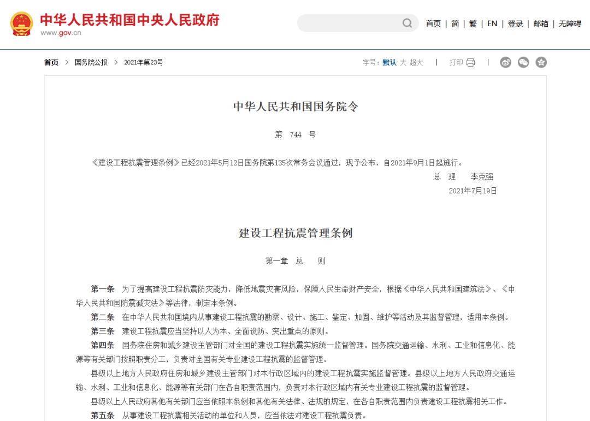Click the magnifier icon to search
The height and width of the screenshot is (421, 590).
[x=407, y=23]
